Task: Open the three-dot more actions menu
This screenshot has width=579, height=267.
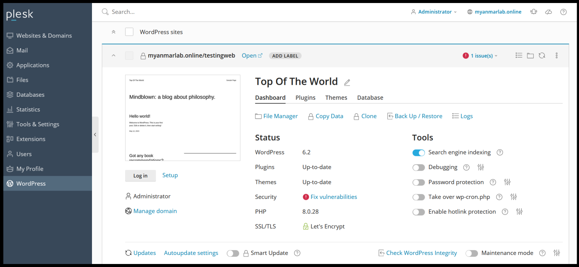Action: (x=556, y=55)
